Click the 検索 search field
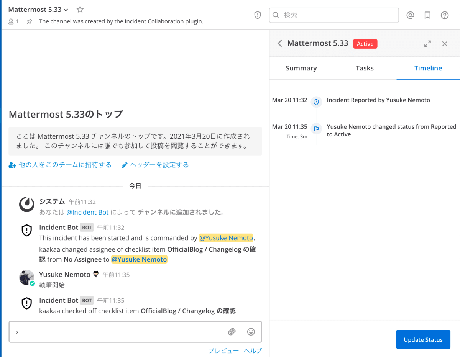This screenshot has height=357, width=460. 334,15
